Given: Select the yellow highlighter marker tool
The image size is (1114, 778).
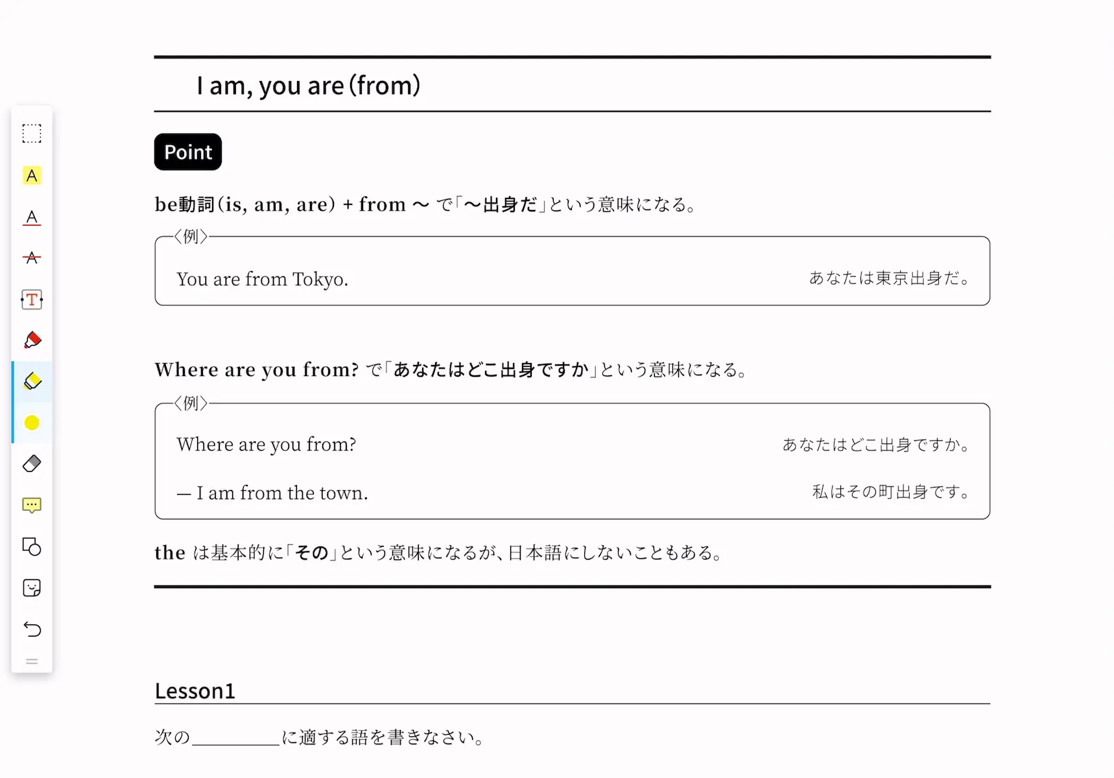Looking at the screenshot, I should (32, 381).
